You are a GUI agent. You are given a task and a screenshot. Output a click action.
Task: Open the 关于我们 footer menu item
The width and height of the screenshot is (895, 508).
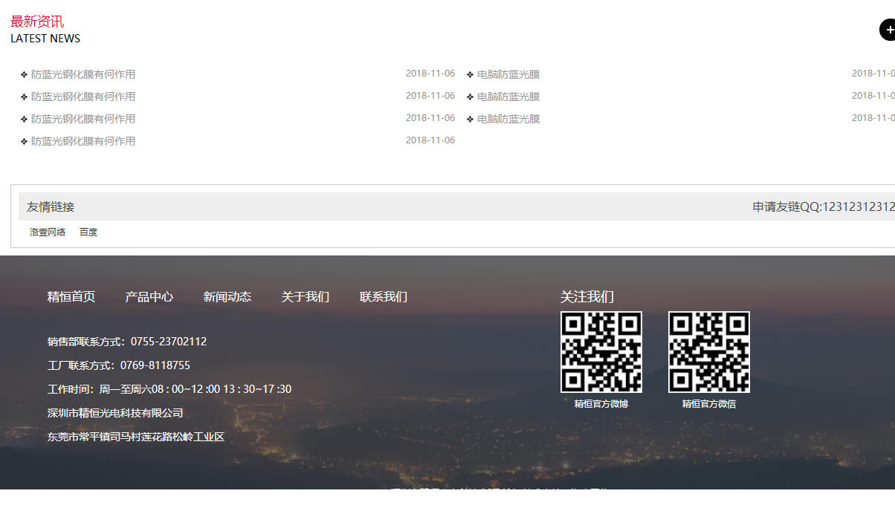pyautogui.click(x=306, y=296)
